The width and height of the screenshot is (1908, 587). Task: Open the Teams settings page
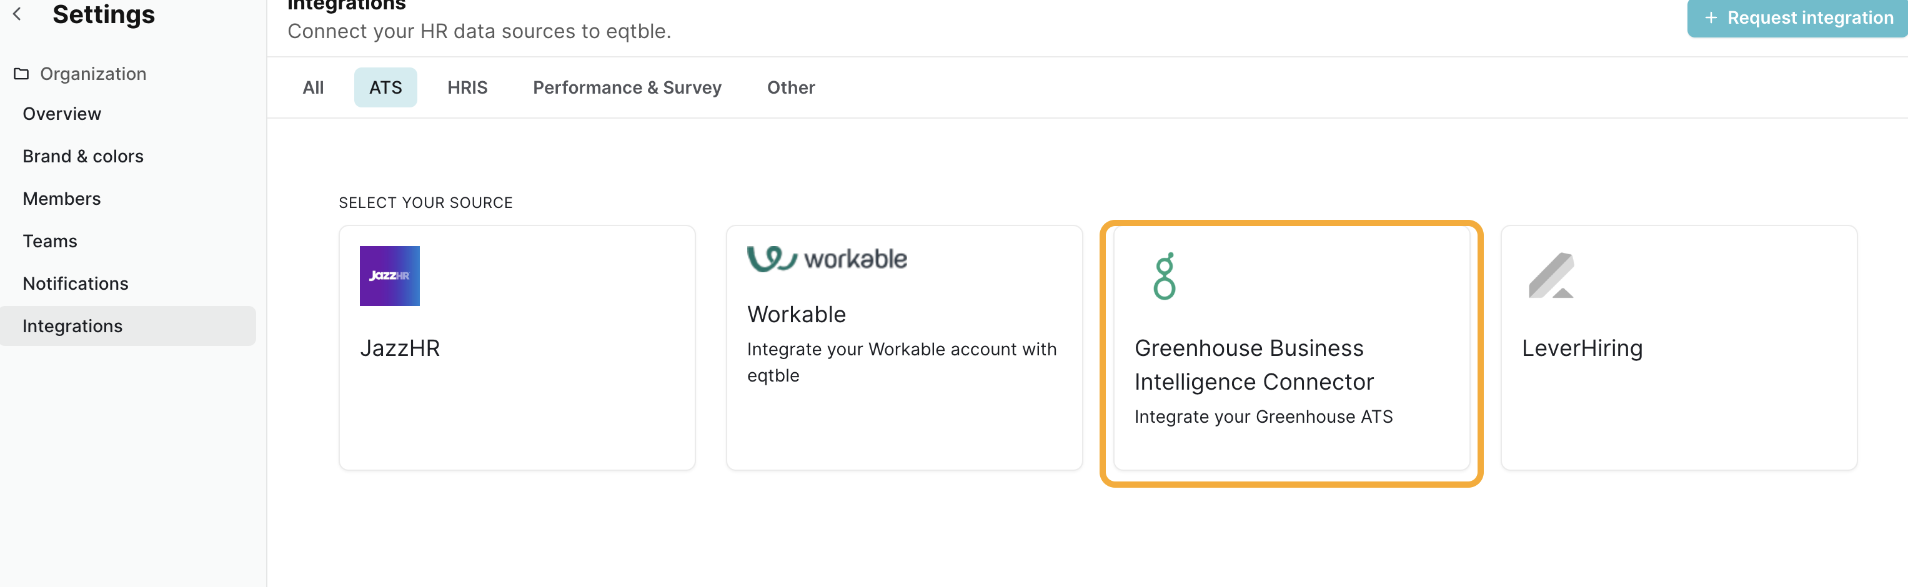pyautogui.click(x=49, y=241)
